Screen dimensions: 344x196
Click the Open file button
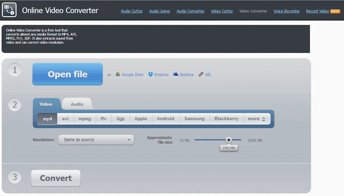[67, 74]
